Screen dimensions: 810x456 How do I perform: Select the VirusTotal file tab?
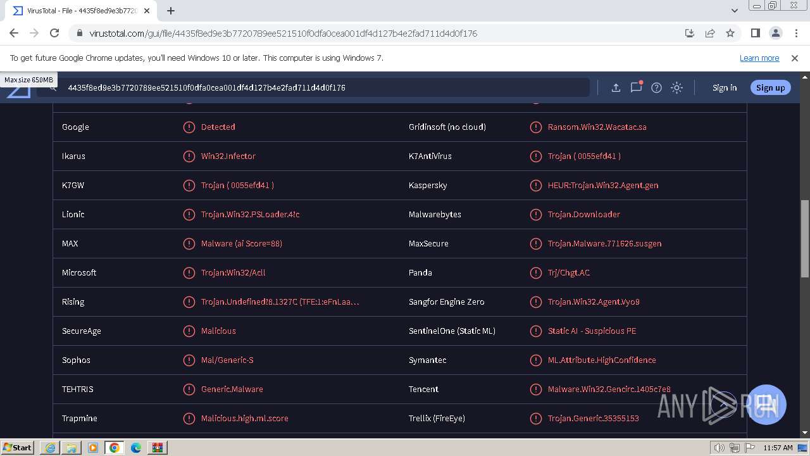(81, 11)
